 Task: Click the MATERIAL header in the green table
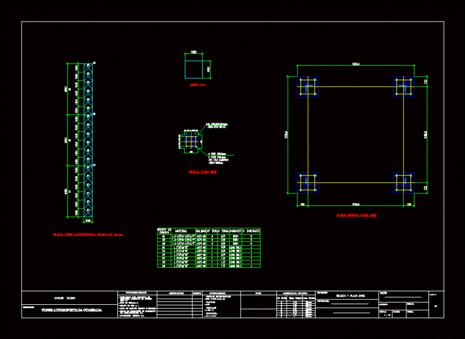click(x=181, y=231)
